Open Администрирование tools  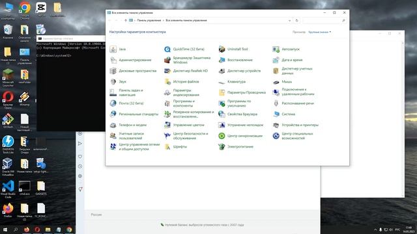[x=130, y=60]
